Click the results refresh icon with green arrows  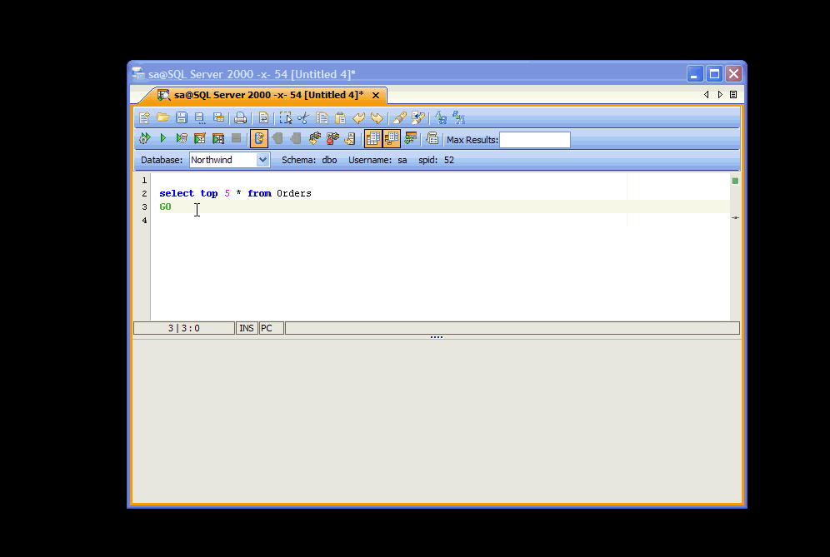pyautogui.click(x=410, y=138)
